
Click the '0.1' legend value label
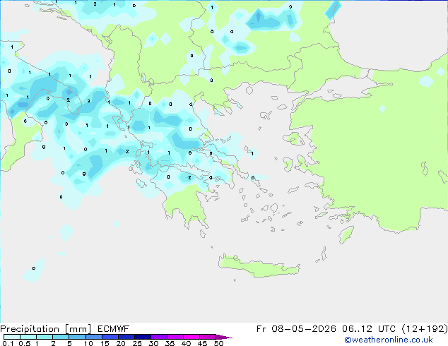tap(8, 343)
